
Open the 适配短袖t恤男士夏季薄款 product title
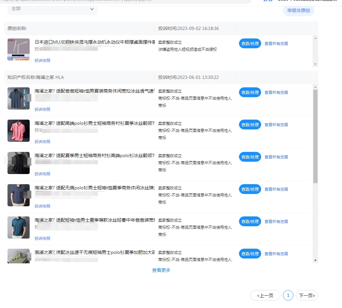click(x=95, y=220)
